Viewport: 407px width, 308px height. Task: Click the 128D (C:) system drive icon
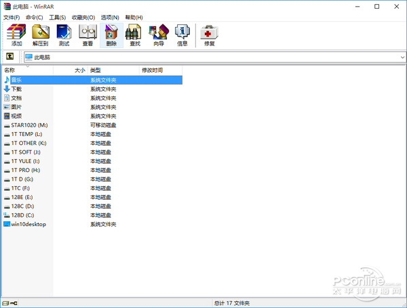click(x=7, y=215)
